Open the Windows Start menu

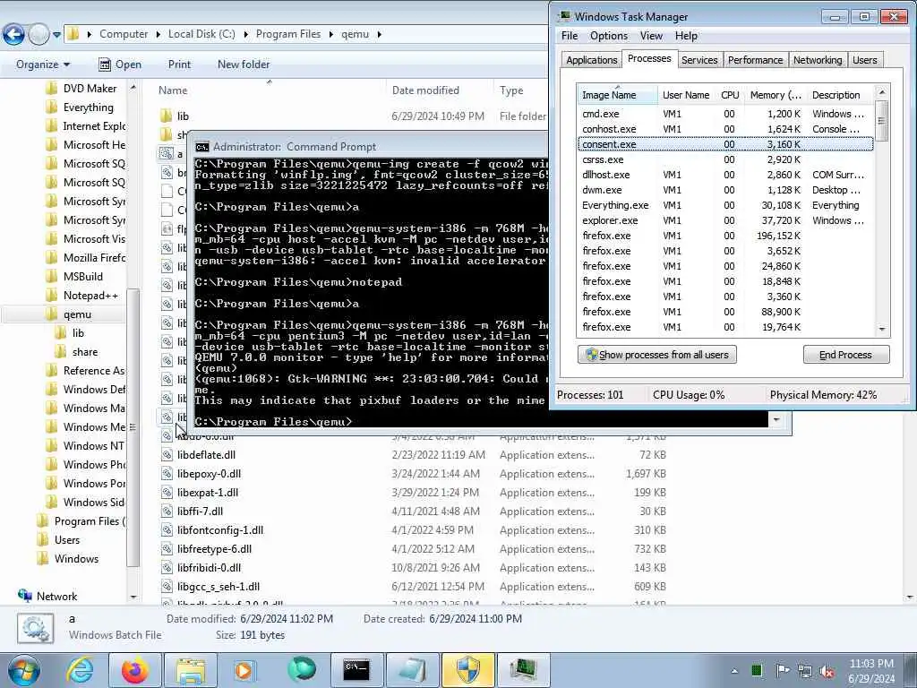23,670
